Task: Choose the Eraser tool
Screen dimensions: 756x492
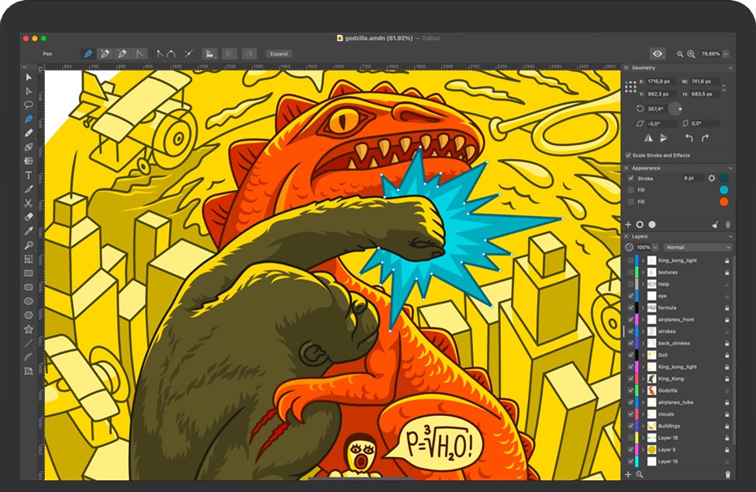Action: click(29, 217)
